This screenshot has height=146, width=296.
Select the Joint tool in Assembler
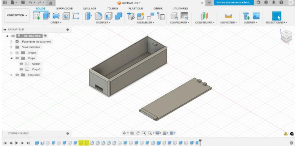click(150, 16)
